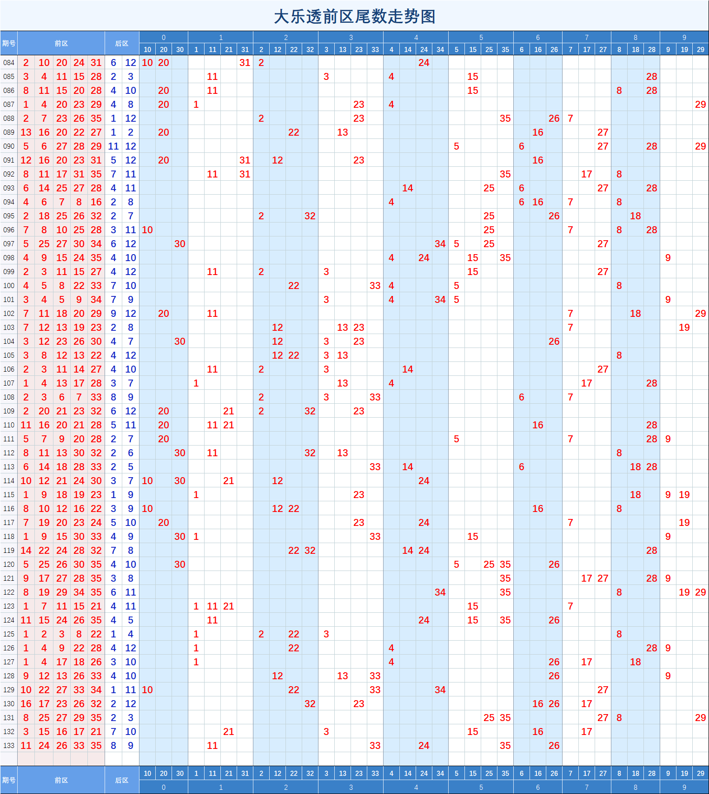Click column header 31 in top header
The width and height of the screenshot is (709, 794).
coord(245,50)
